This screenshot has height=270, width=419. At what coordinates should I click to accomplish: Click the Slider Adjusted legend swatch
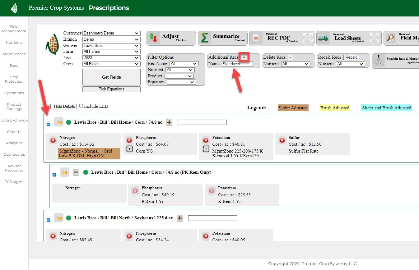click(x=293, y=108)
